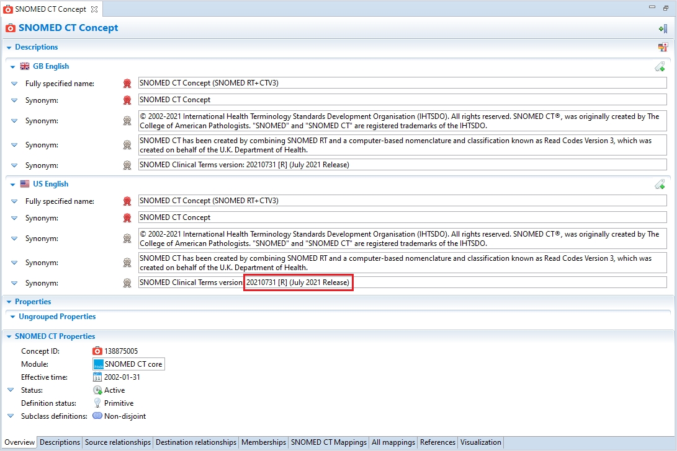This screenshot has height=451, width=677.
Task: Add new description in GB English section
Action: [660, 67]
